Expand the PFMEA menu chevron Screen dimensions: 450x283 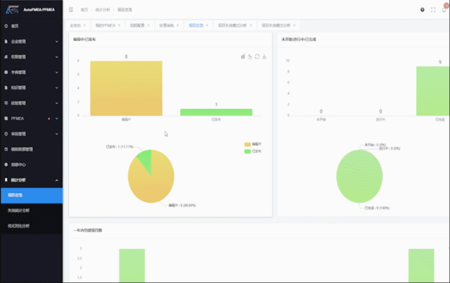(x=56, y=118)
